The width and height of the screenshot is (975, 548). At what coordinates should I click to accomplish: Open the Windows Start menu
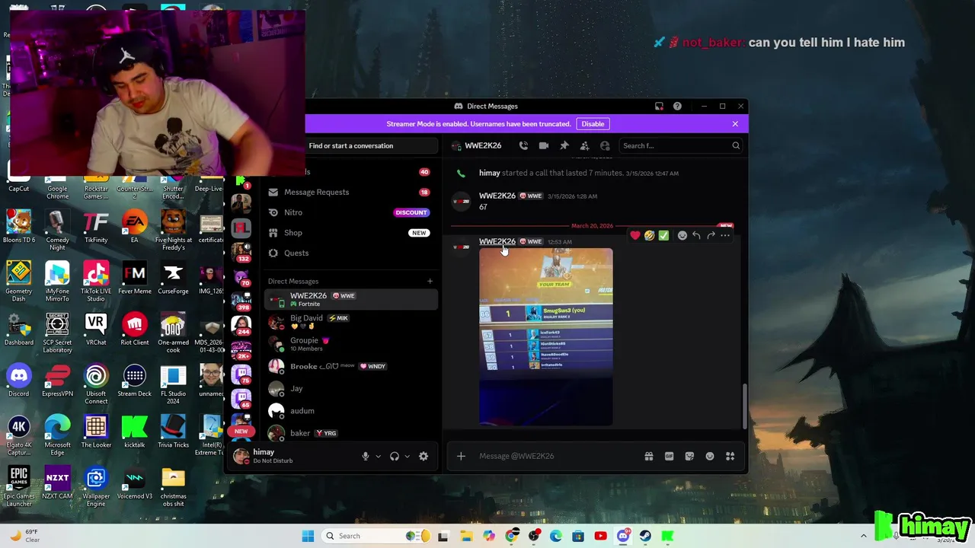308,536
